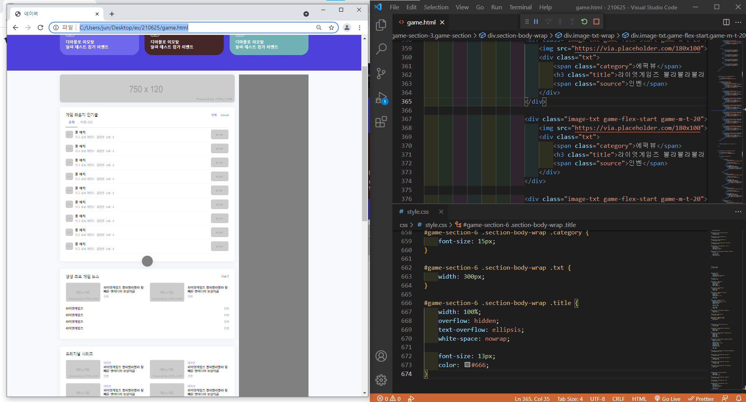Screen dimensions: 746x402
Task: Open the feedback icon in status bar
Action: pyautogui.click(x=725, y=399)
